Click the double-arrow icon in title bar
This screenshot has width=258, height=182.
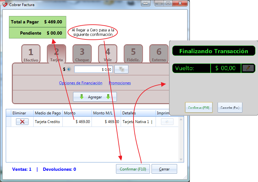point(146,3)
